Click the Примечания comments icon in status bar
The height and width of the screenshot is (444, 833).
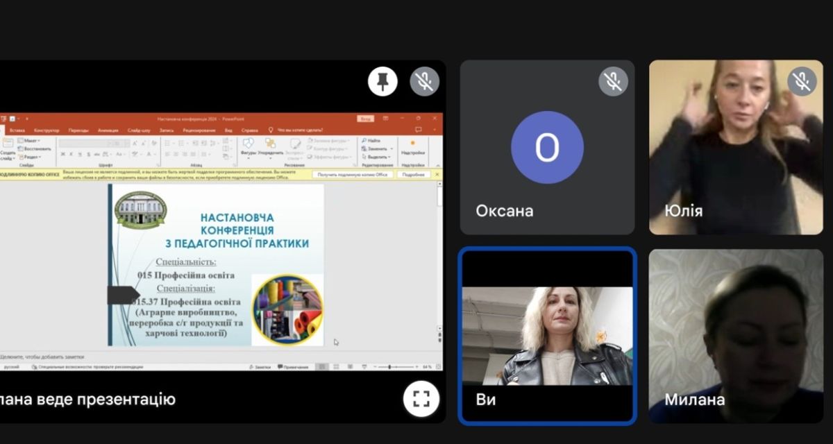point(292,366)
